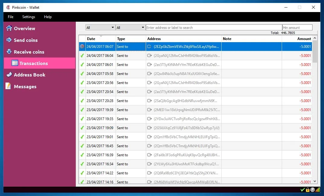324x196 pixels.
Task: Select the 23/04/2017 19:01 date cell
Action: (x=101, y=137)
